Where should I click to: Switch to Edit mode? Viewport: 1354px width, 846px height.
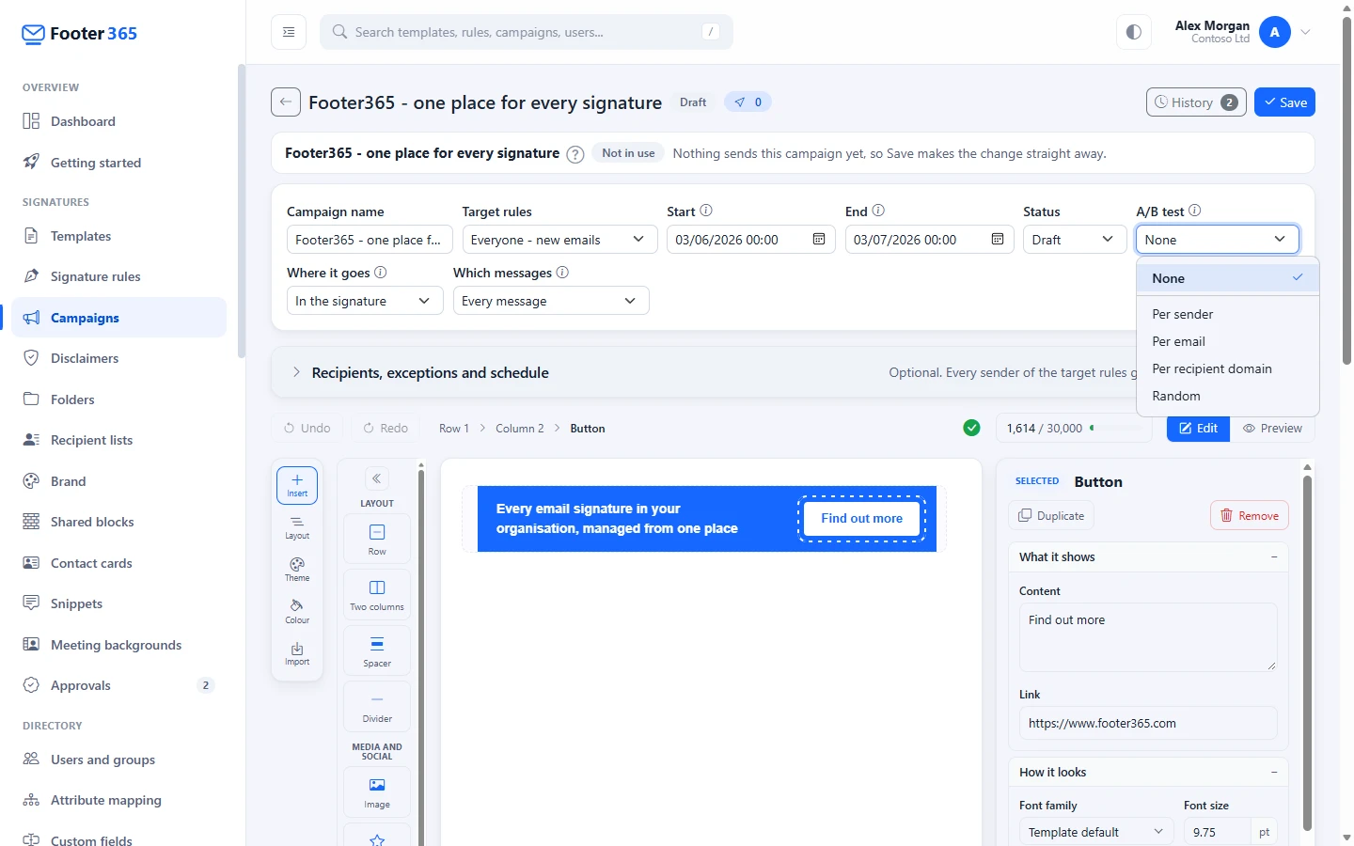[1199, 428]
